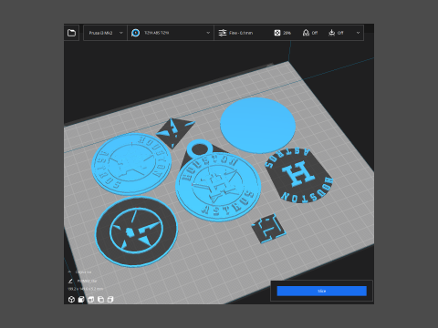
Task: Switch to top view cube icon
Action: 91,300
